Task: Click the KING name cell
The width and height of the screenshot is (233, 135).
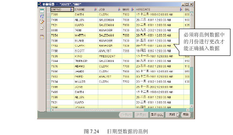Action: (86, 56)
